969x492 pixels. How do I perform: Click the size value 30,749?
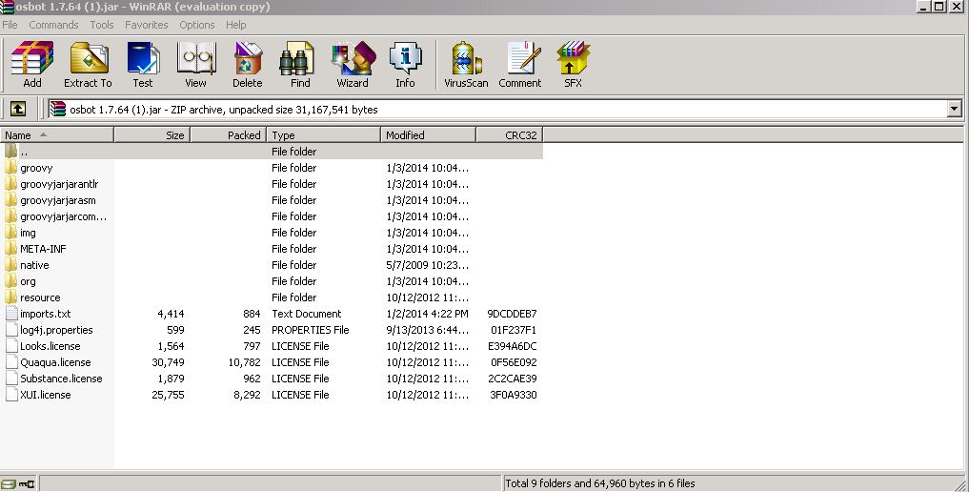point(168,362)
